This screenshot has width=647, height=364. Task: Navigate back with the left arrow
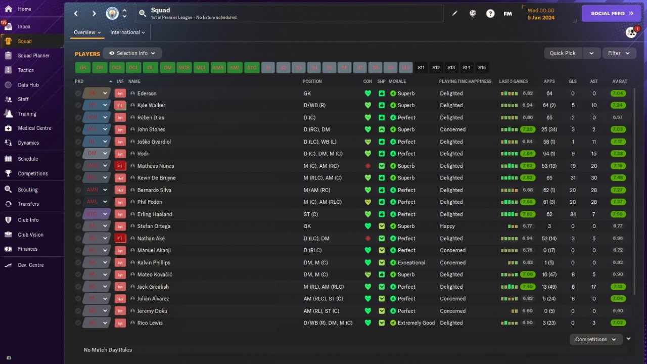76,14
